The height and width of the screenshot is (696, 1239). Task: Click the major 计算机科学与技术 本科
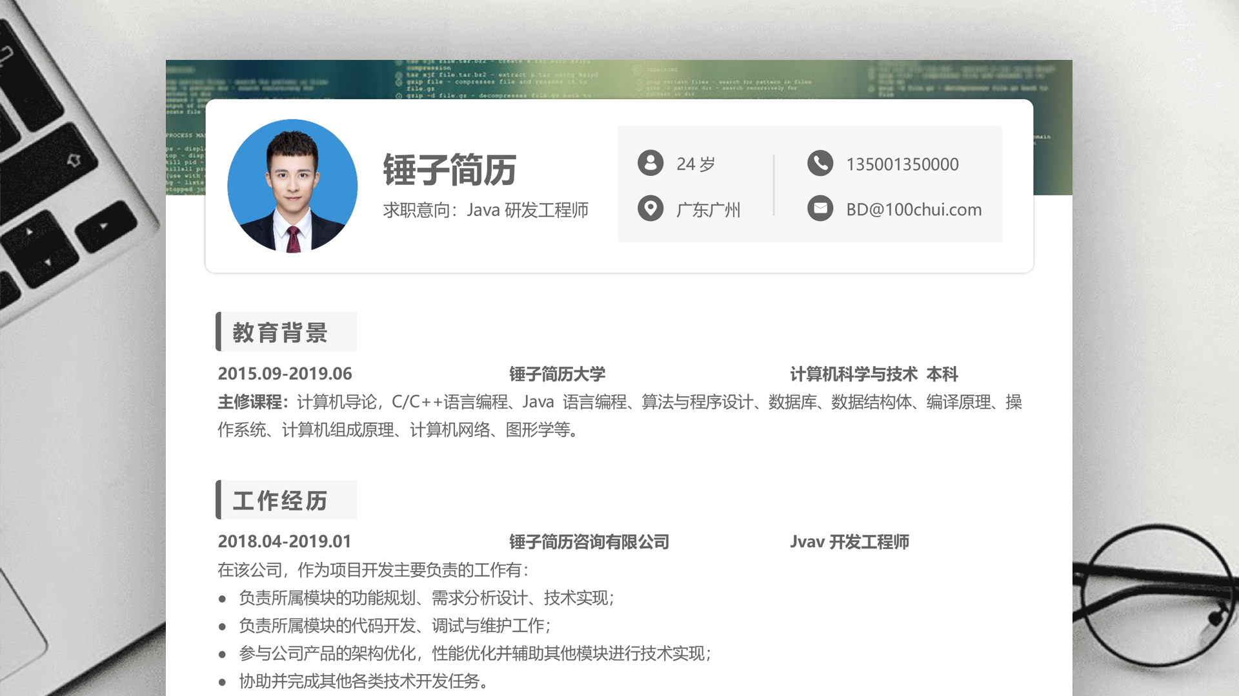pos(874,374)
